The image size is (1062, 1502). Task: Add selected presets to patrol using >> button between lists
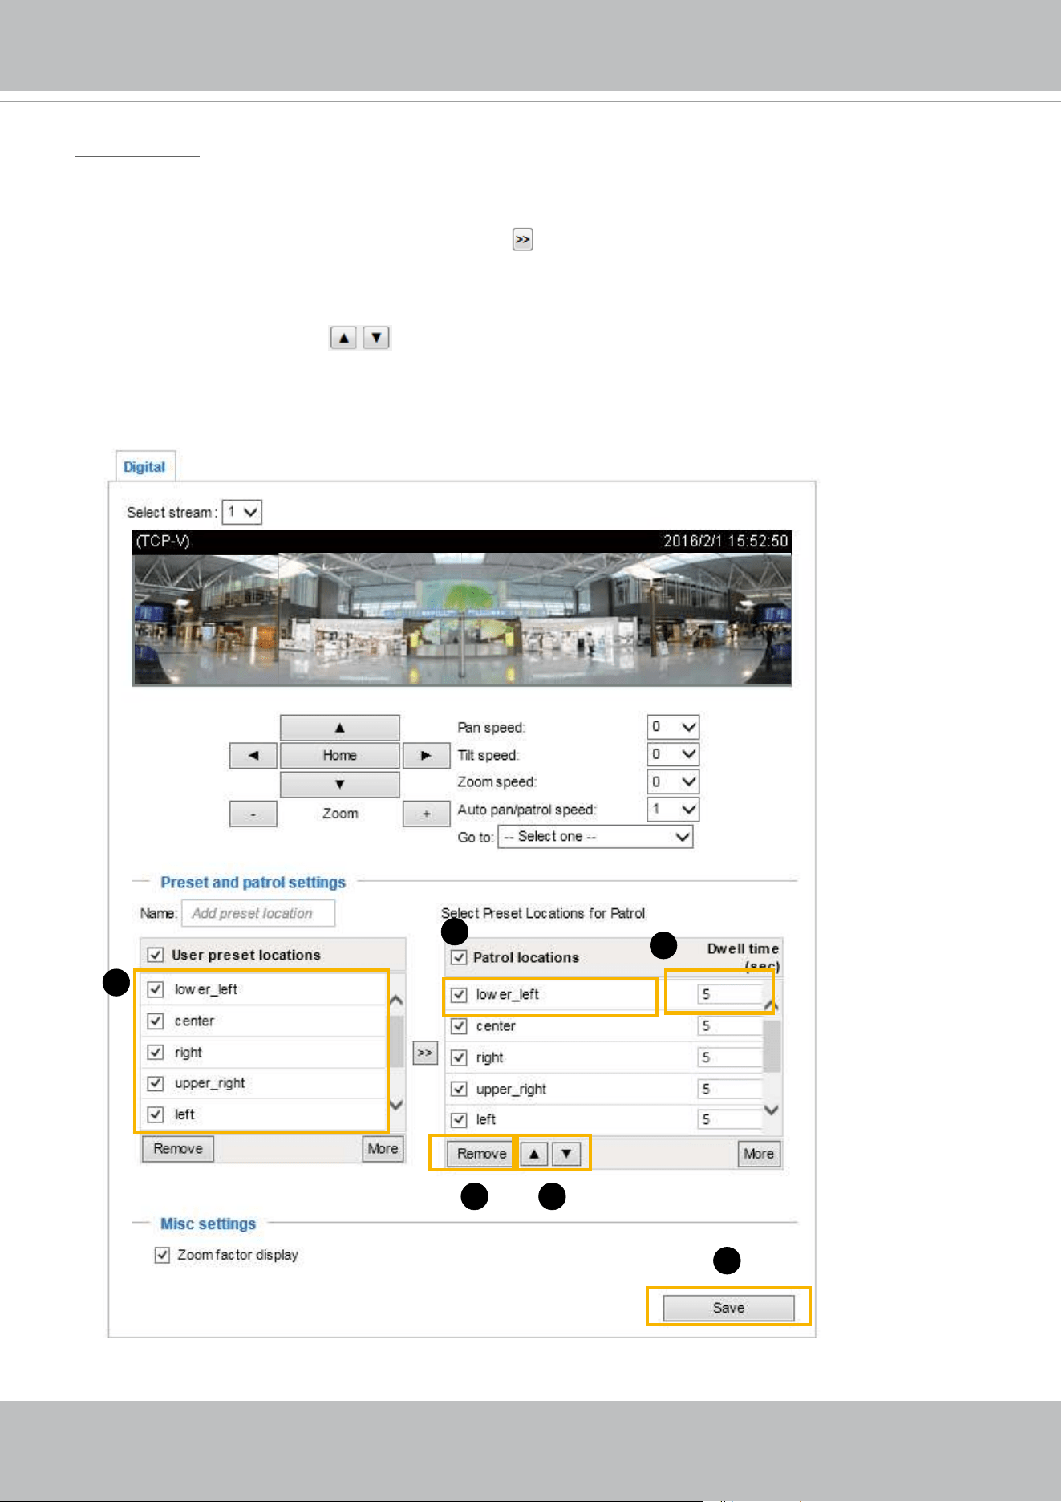coord(425,1053)
